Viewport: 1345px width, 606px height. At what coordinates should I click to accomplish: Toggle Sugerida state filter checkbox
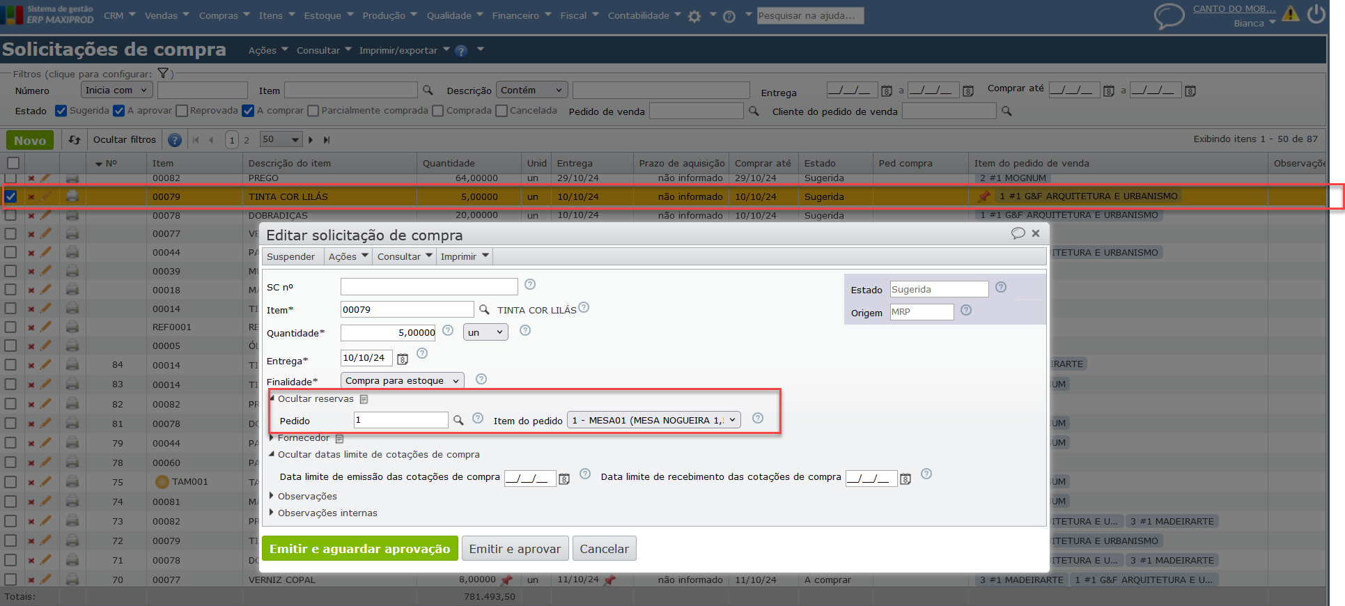[x=61, y=111]
